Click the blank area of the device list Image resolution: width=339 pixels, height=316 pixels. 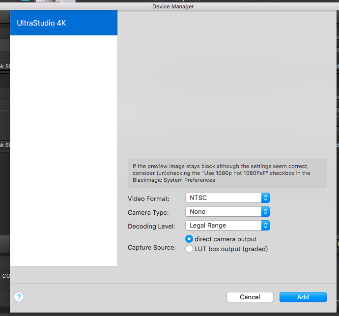pos(64,147)
